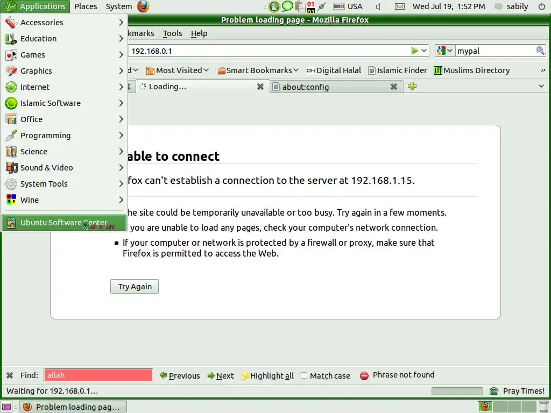Open the Digital Halal bookmark
Screen dimensions: 551x413
(x=334, y=70)
